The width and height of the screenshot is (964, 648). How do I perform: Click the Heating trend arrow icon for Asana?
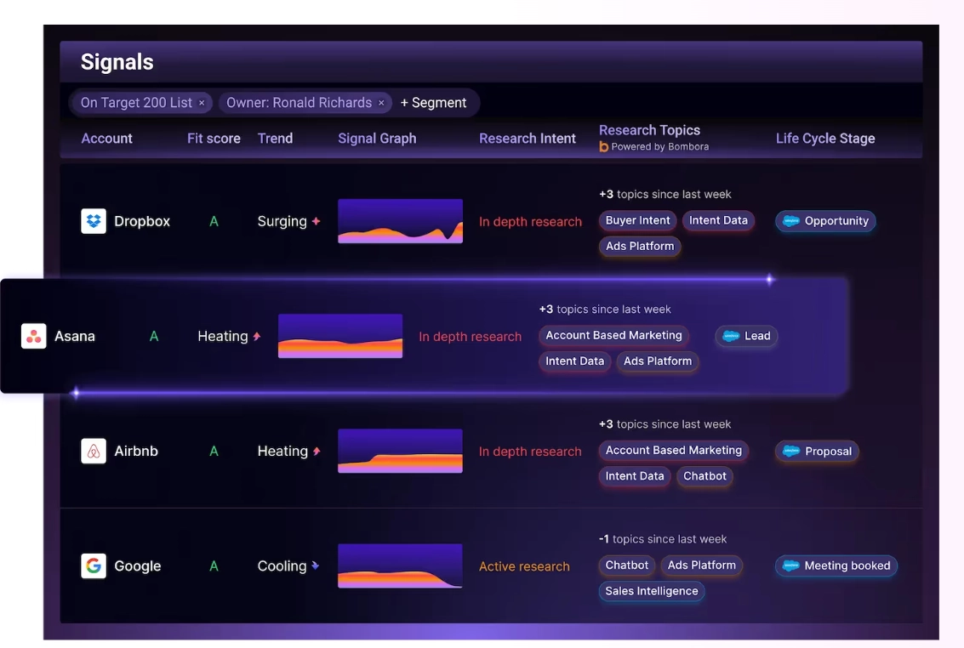pos(257,336)
